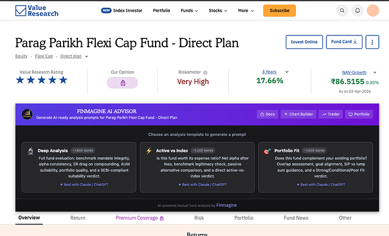The height and width of the screenshot is (236, 389).
Task: Click the Riskometer info icon
Action: point(205,73)
